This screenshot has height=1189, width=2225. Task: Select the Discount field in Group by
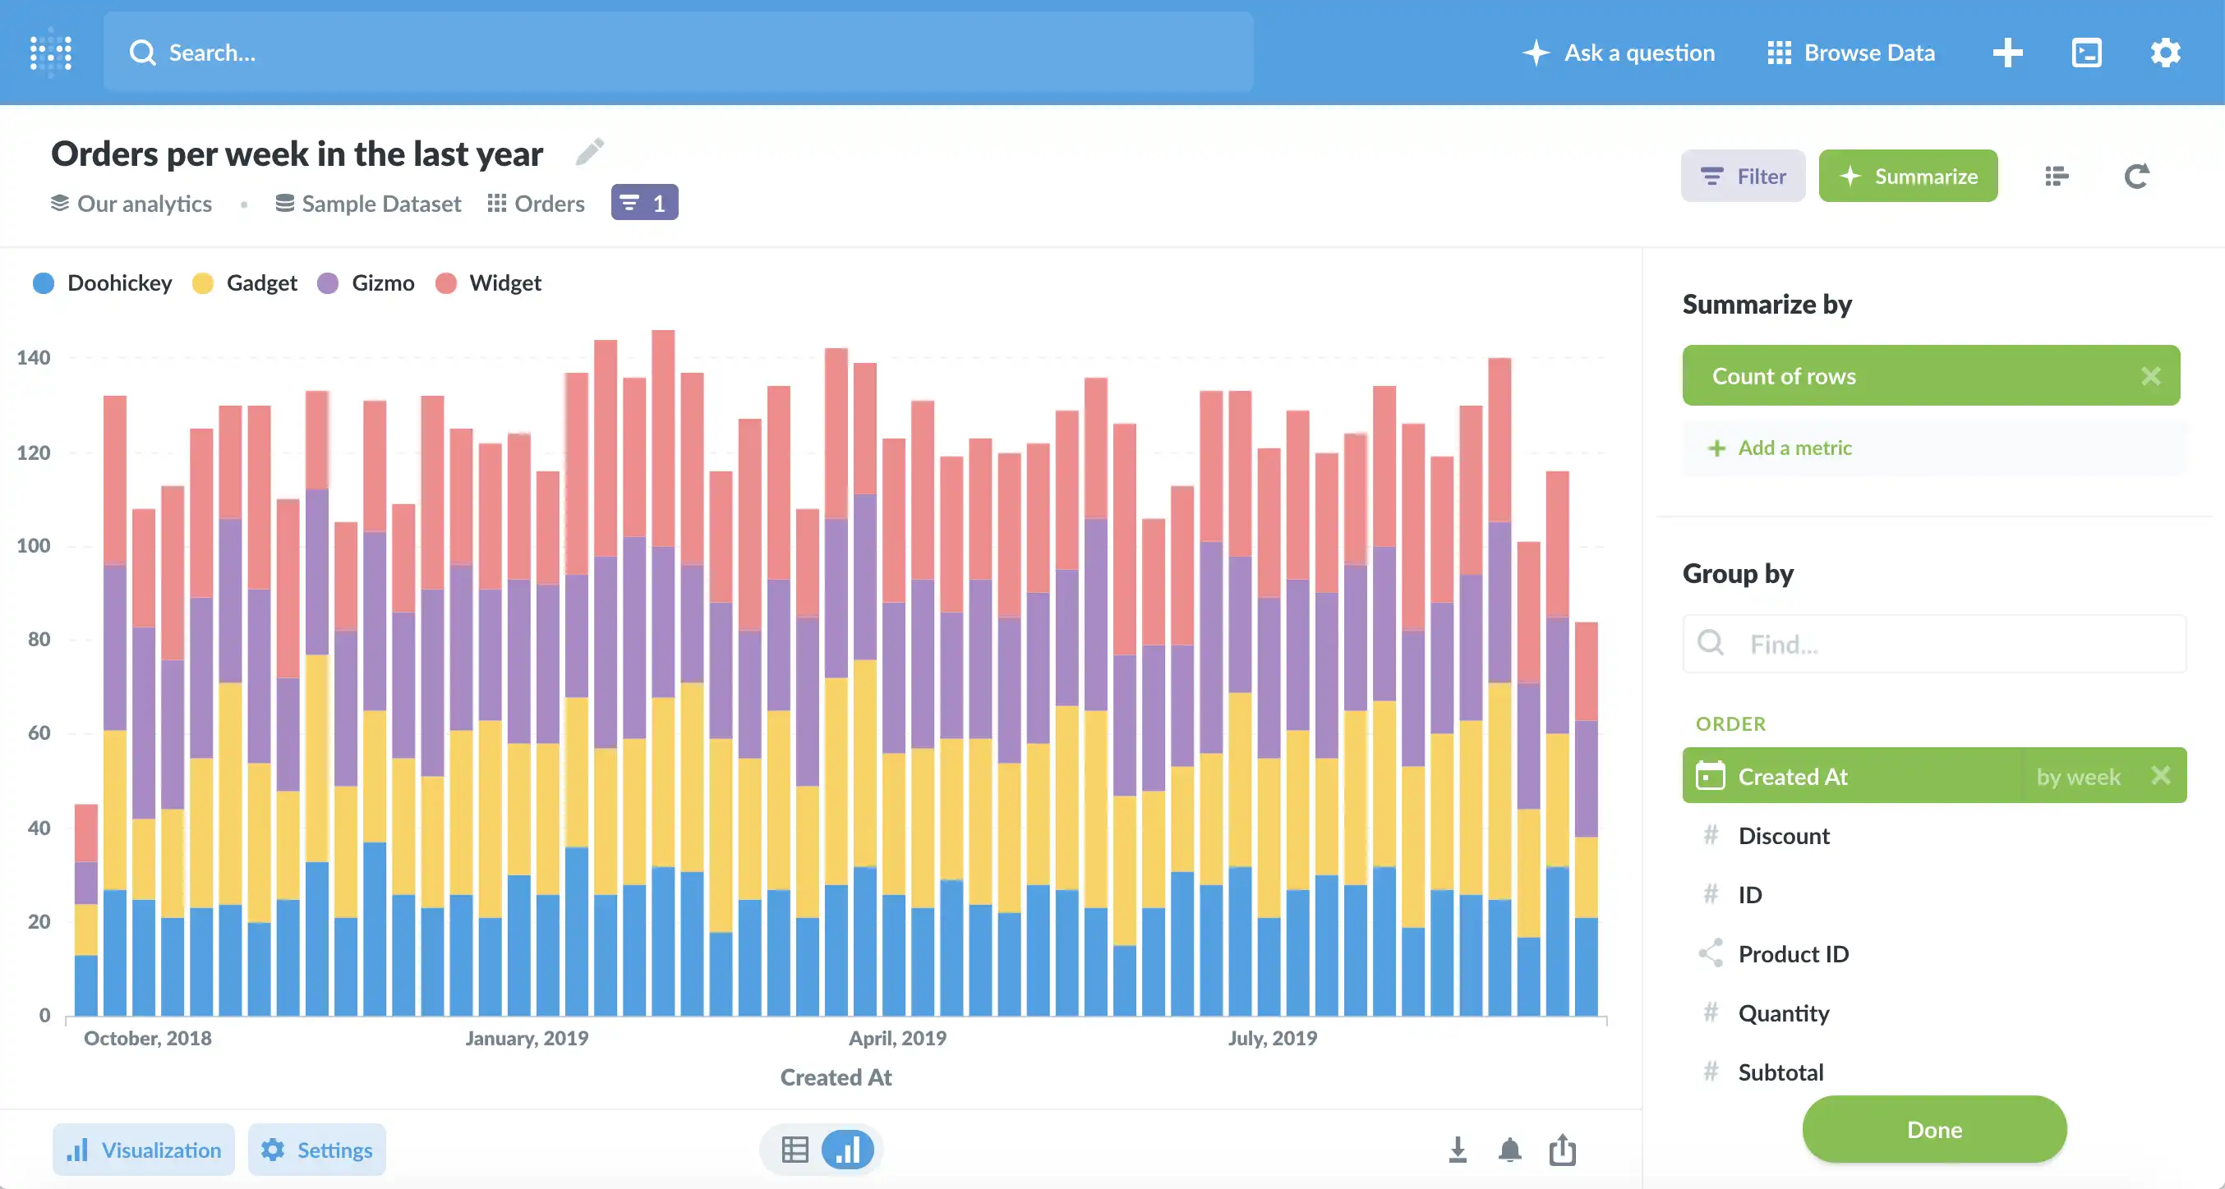point(1784,834)
